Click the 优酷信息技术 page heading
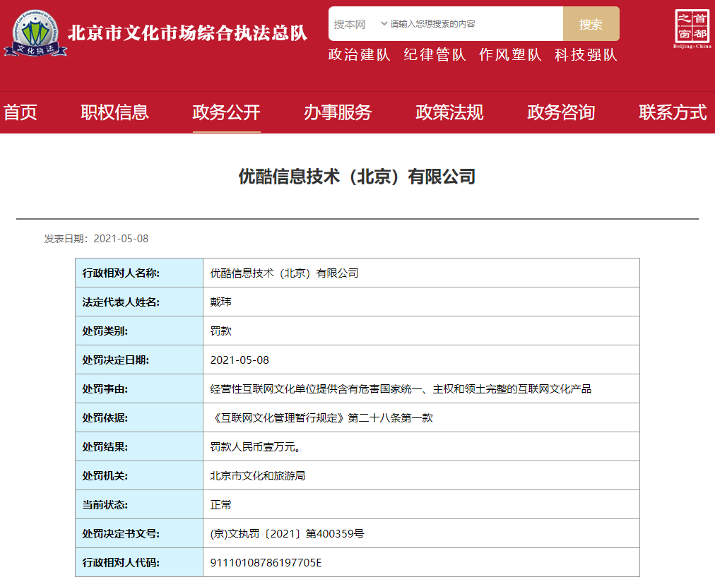 (x=357, y=177)
